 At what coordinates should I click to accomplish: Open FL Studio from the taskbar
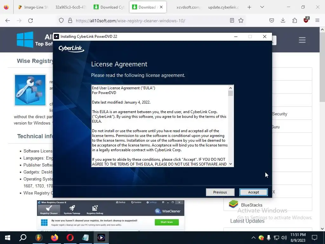point(39,238)
